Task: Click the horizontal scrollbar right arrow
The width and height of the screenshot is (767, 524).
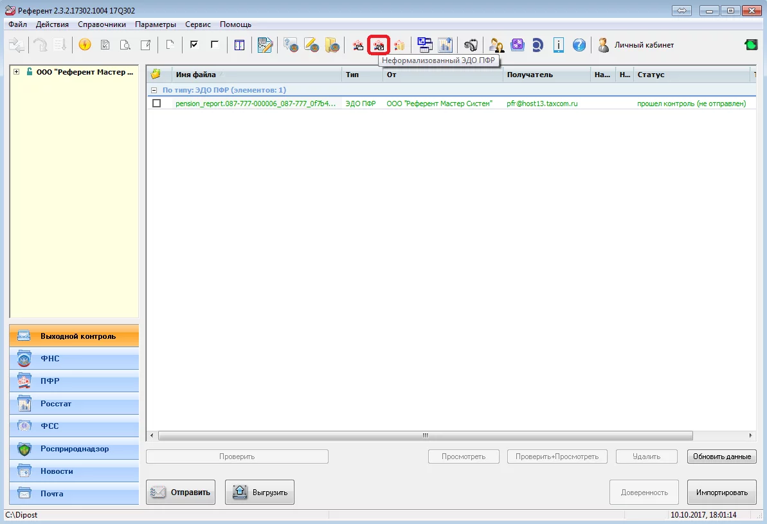Action: click(751, 435)
